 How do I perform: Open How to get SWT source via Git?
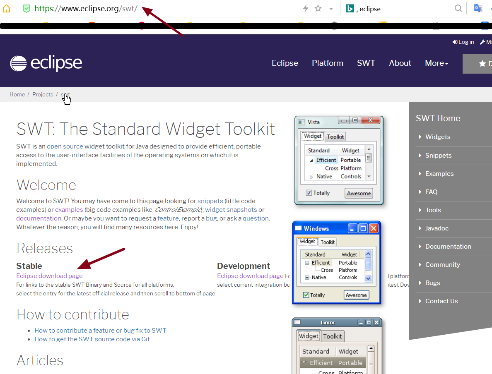click(x=92, y=339)
